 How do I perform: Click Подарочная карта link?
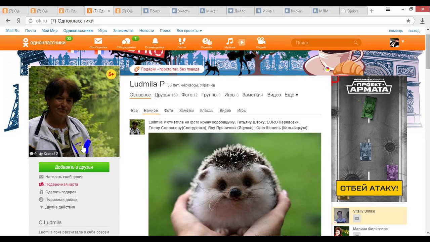61,185
